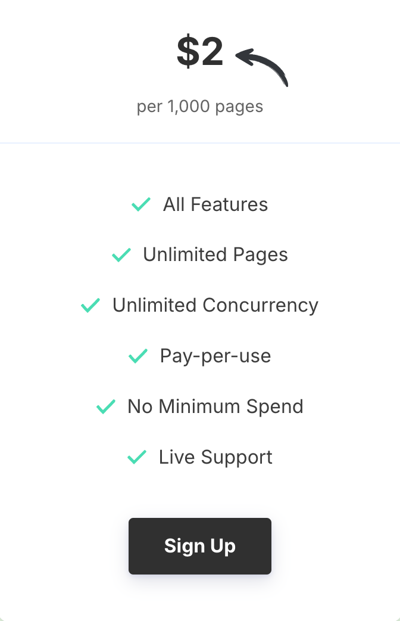
Task: Click the Sign Up button
Action: 200,546
